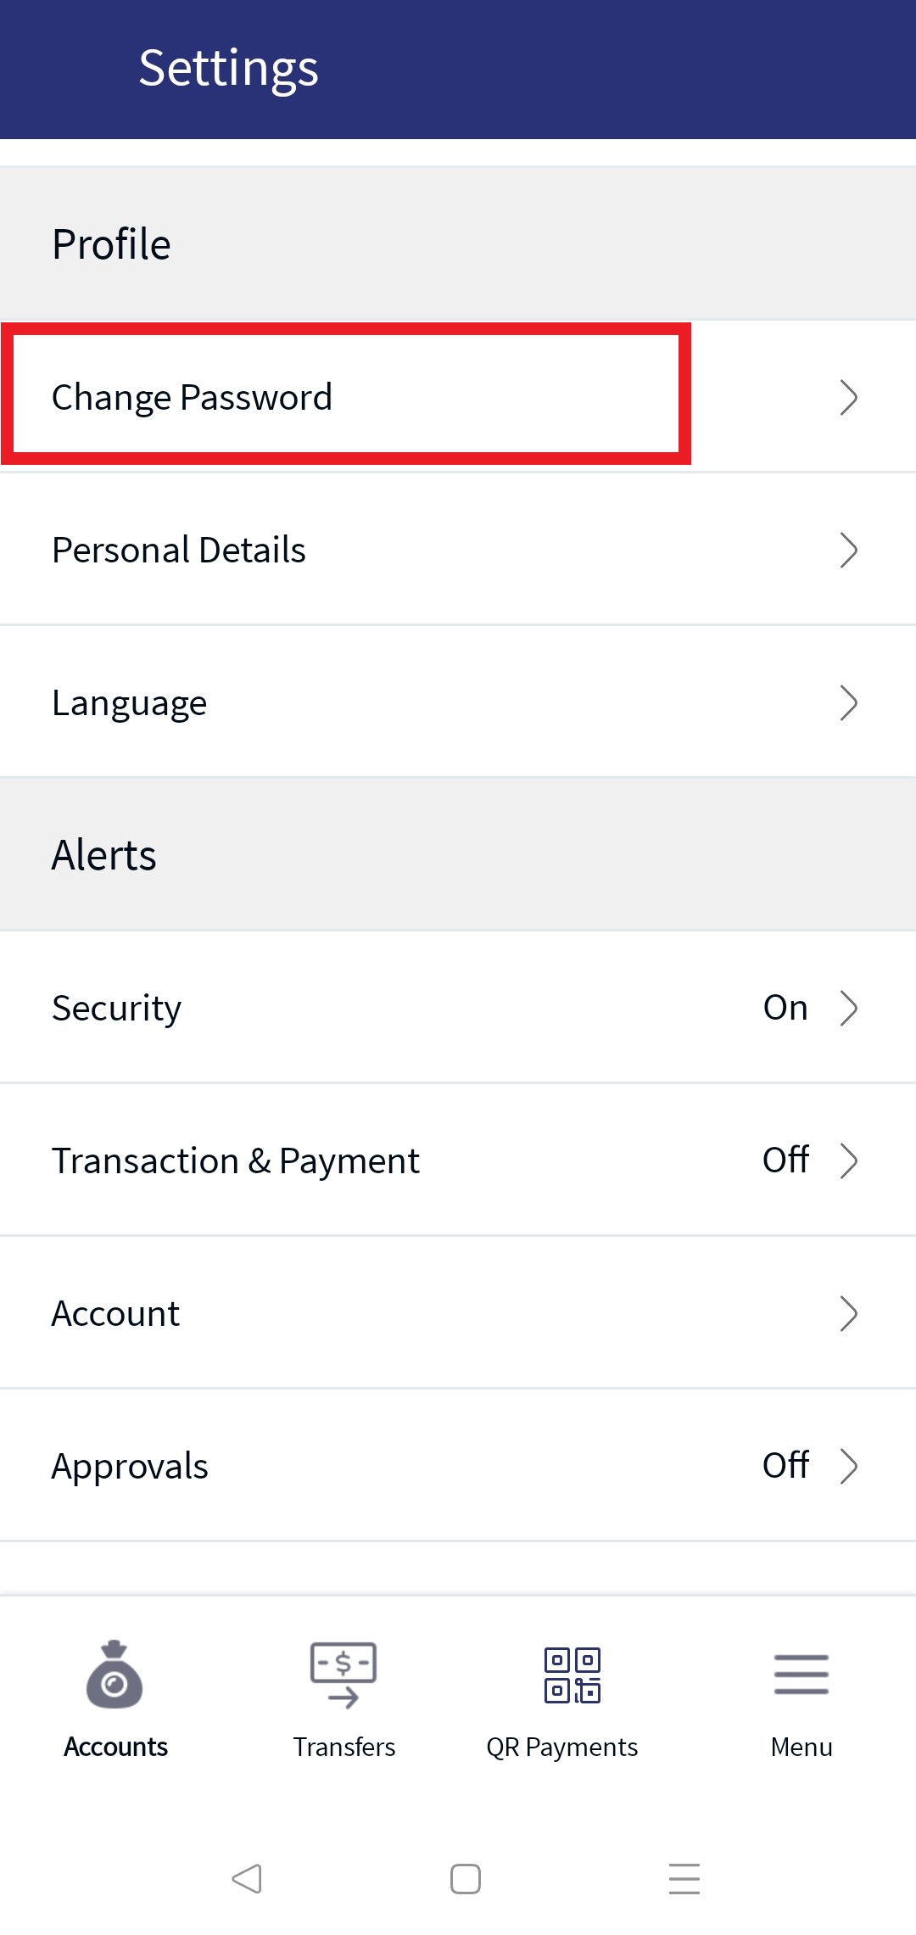This screenshot has width=916, height=1935.
Task: Expand the Change Password chevron
Action: pyautogui.click(x=848, y=397)
